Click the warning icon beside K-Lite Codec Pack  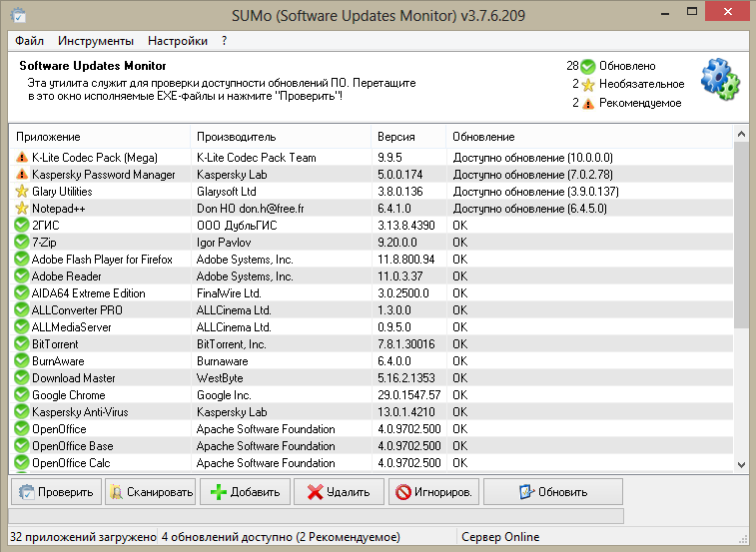pyautogui.click(x=22, y=158)
